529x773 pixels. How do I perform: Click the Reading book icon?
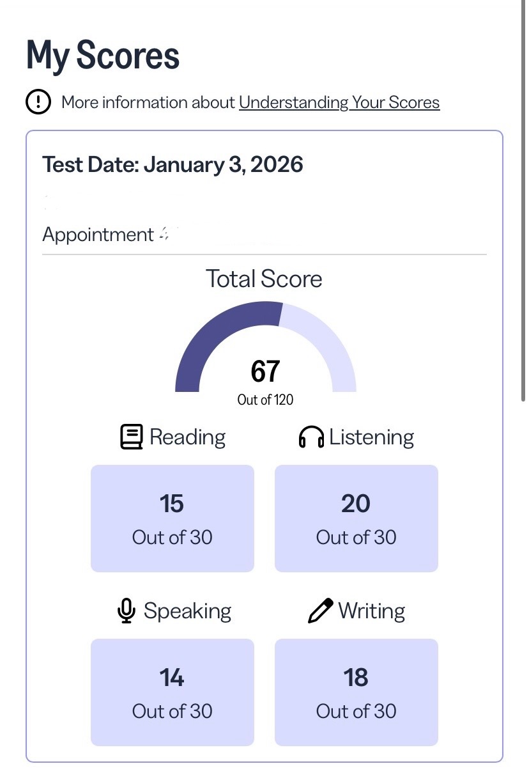point(132,437)
